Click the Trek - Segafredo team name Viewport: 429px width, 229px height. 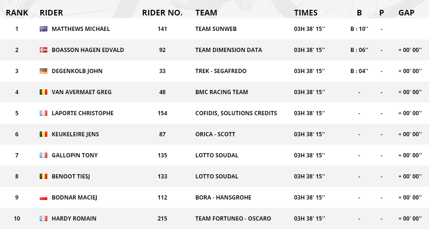(221, 71)
